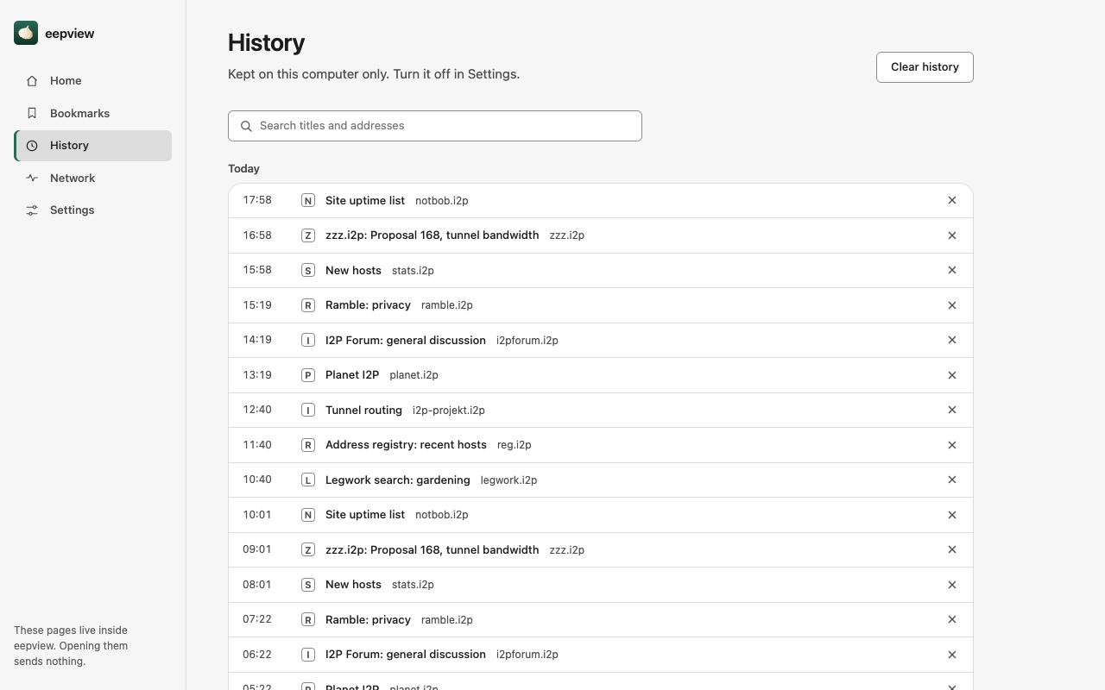Open the 17:58 Site uptime list page
Viewport: 1105px width, 690px height.
(365, 200)
